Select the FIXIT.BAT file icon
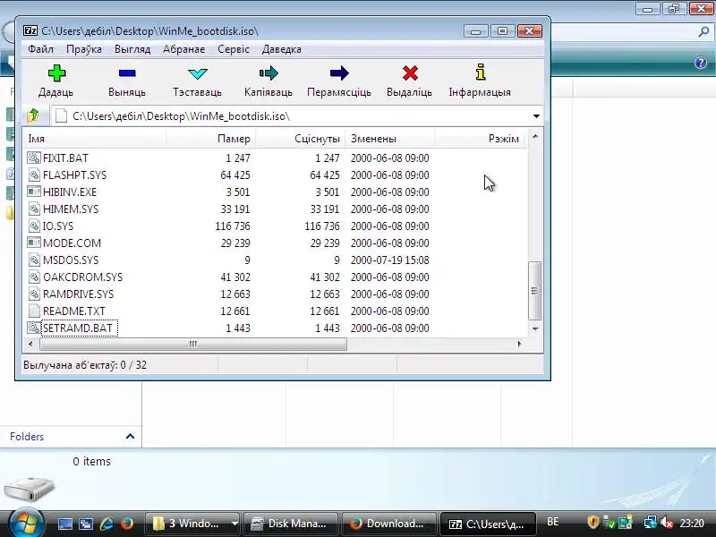Screen dimensions: 716x537 [x=34, y=158]
